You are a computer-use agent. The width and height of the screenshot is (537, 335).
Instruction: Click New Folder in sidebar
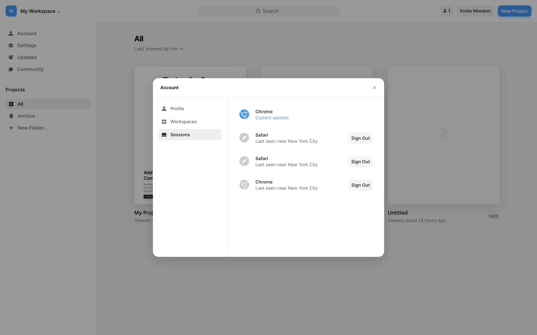point(32,128)
